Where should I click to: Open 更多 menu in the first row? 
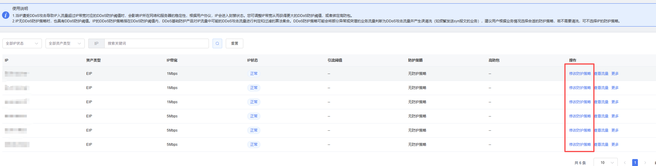tap(615, 74)
